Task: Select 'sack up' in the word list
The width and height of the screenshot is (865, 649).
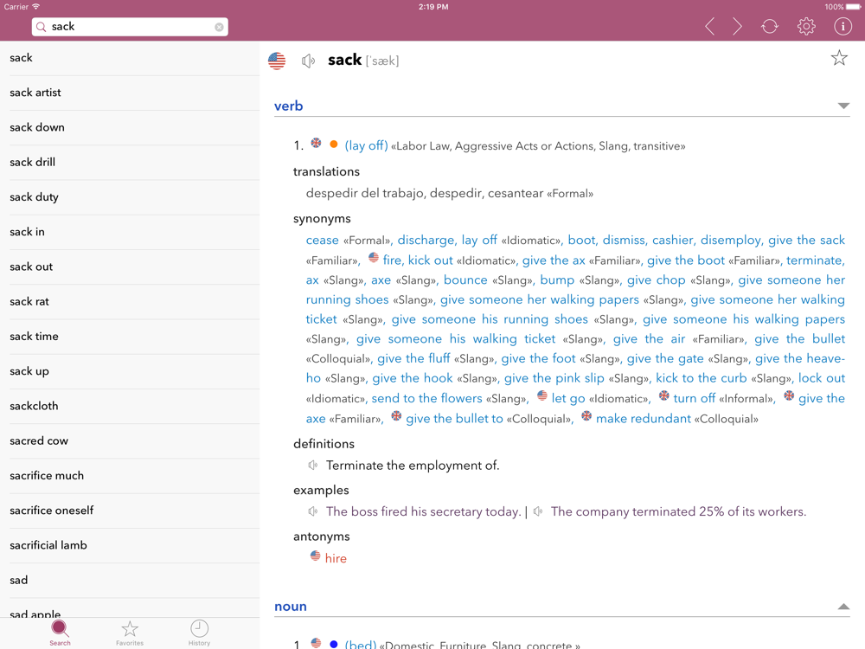Action: (130, 371)
